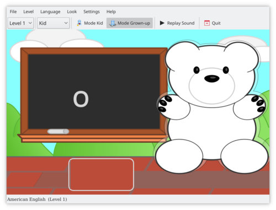The image size is (276, 210).
Task: Click the teddy bear's nose
Action: [212, 78]
